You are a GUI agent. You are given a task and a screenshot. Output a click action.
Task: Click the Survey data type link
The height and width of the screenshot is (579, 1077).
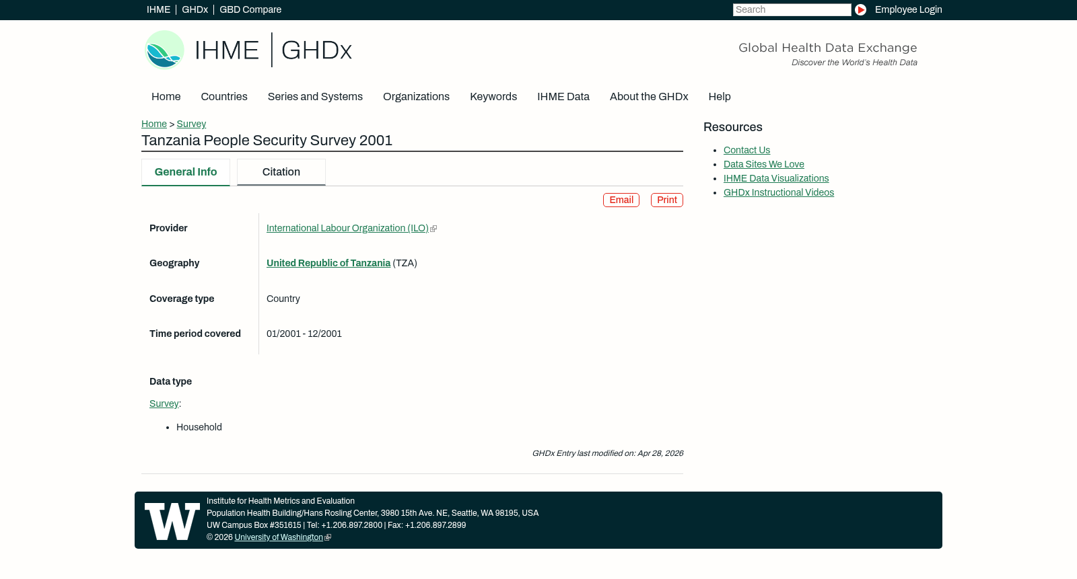(x=164, y=404)
